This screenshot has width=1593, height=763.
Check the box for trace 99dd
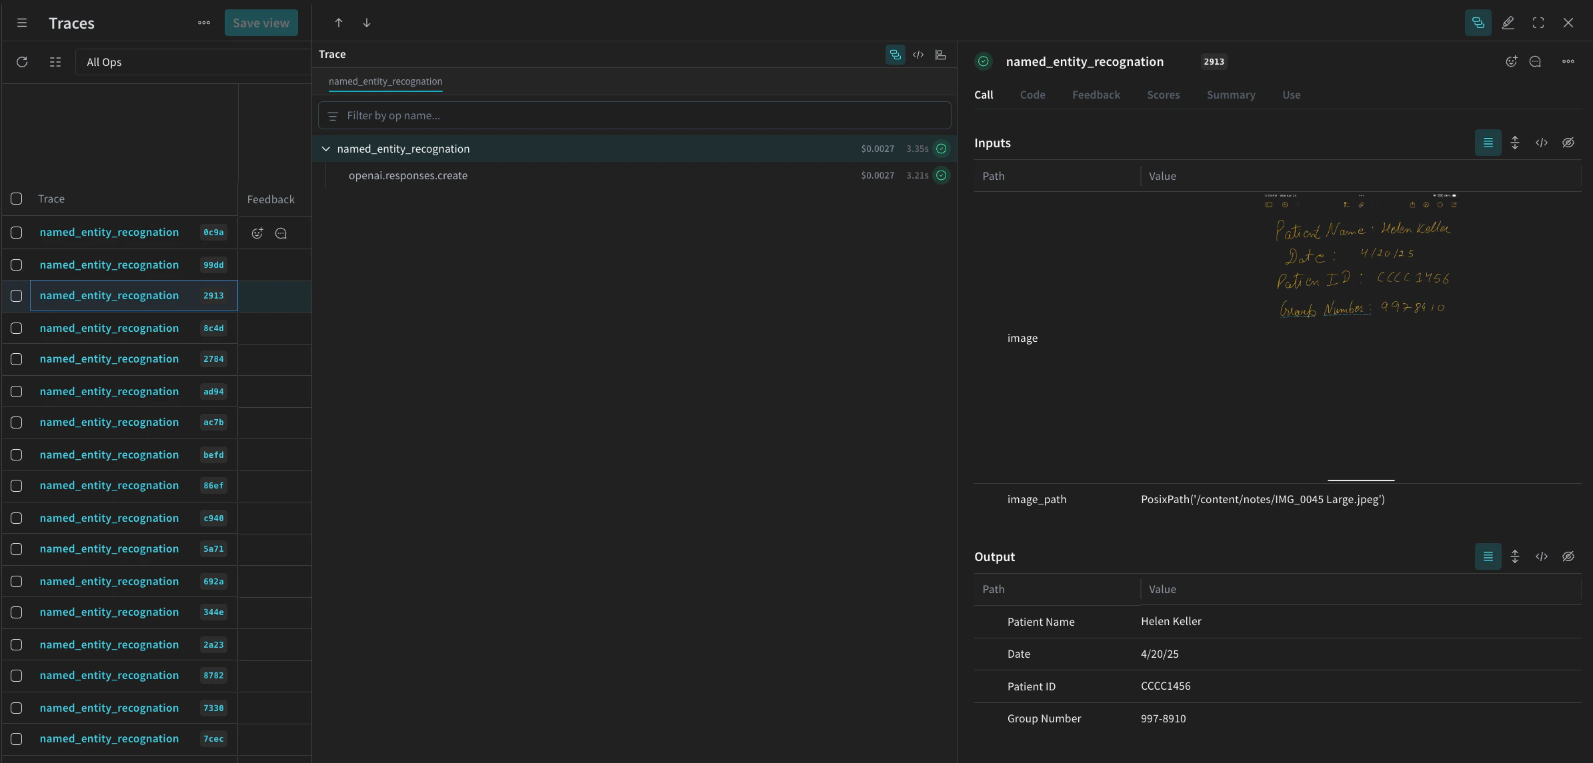(17, 265)
